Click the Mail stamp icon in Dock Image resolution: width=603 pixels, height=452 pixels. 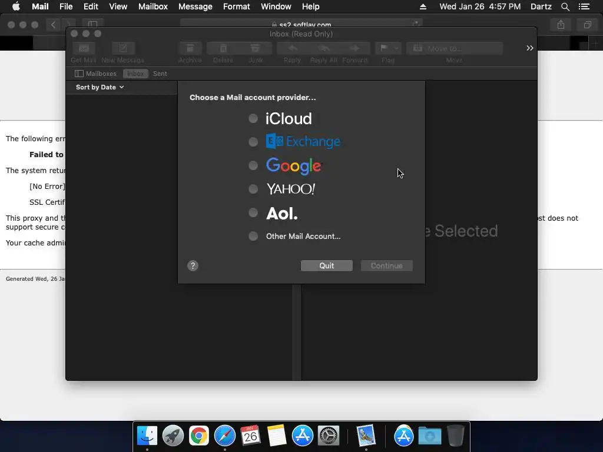pyautogui.click(x=366, y=436)
